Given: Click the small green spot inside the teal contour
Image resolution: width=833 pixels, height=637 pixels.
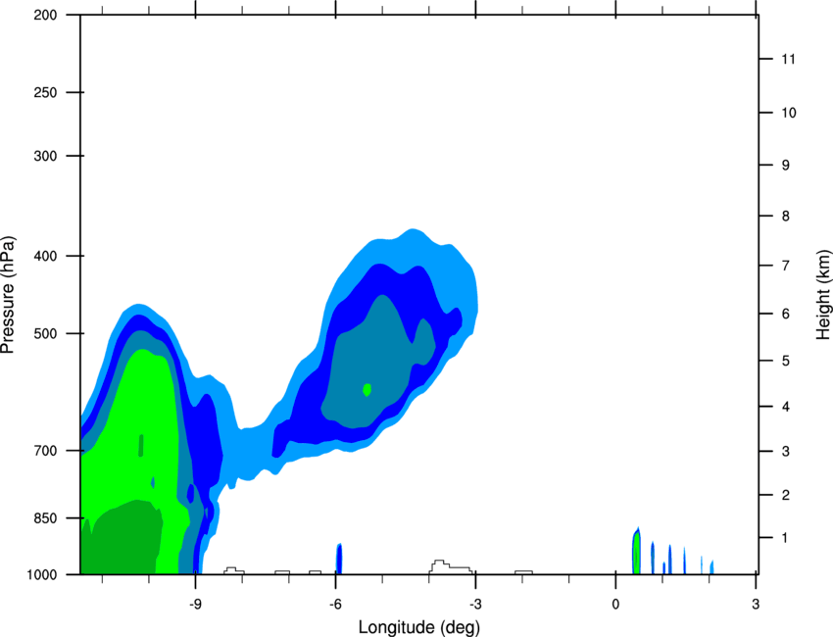Looking at the screenshot, I should [367, 389].
